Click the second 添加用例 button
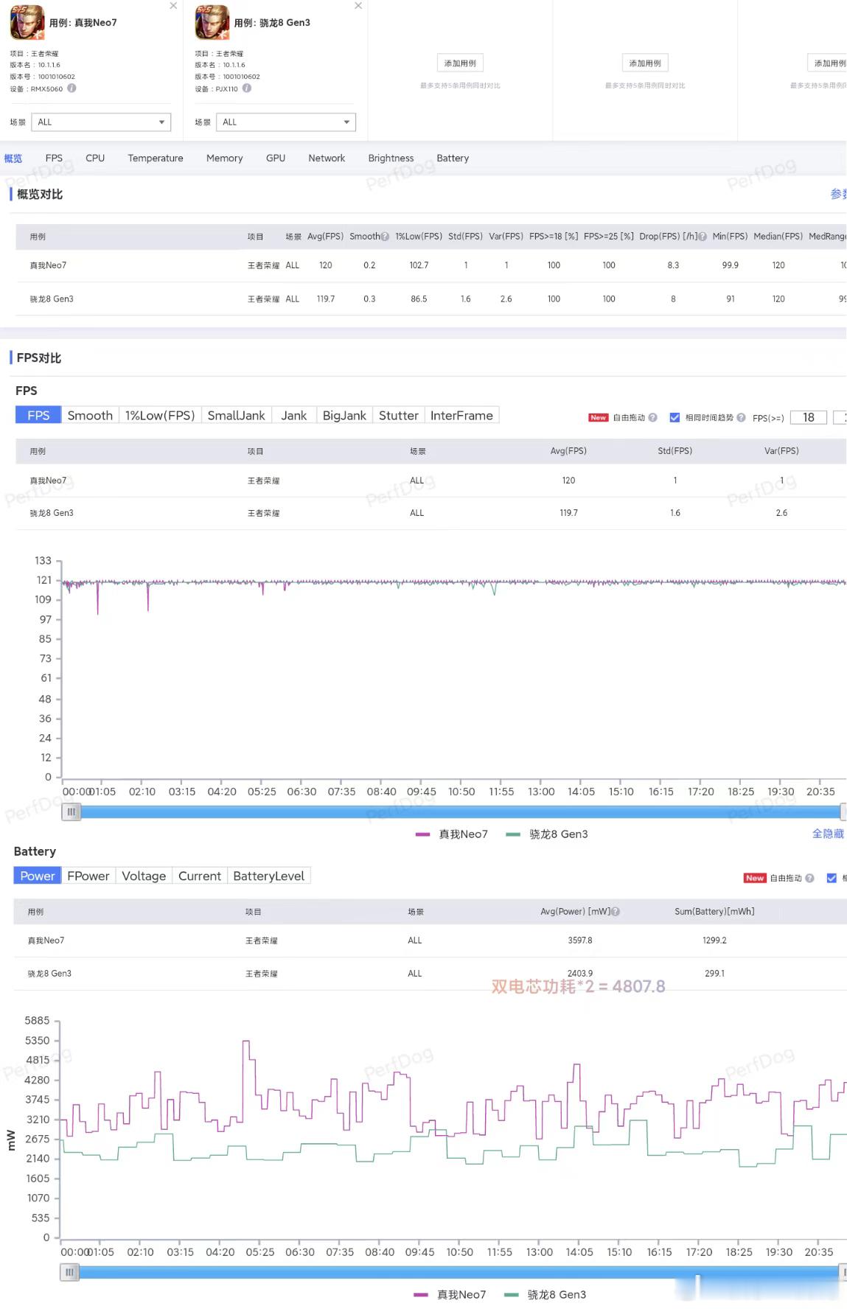The height and width of the screenshot is (1309, 847). [x=645, y=63]
